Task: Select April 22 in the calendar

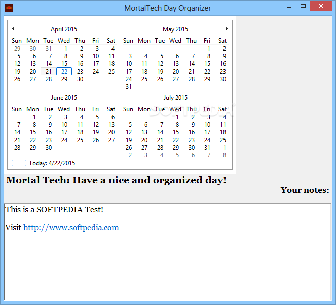Action: pos(64,72)
